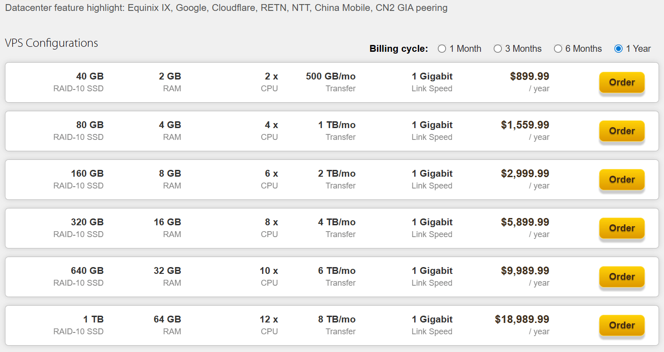Click the 10 x CPU value
The width and height of the screenshot is (664, 352).
[x=269, y=271]
